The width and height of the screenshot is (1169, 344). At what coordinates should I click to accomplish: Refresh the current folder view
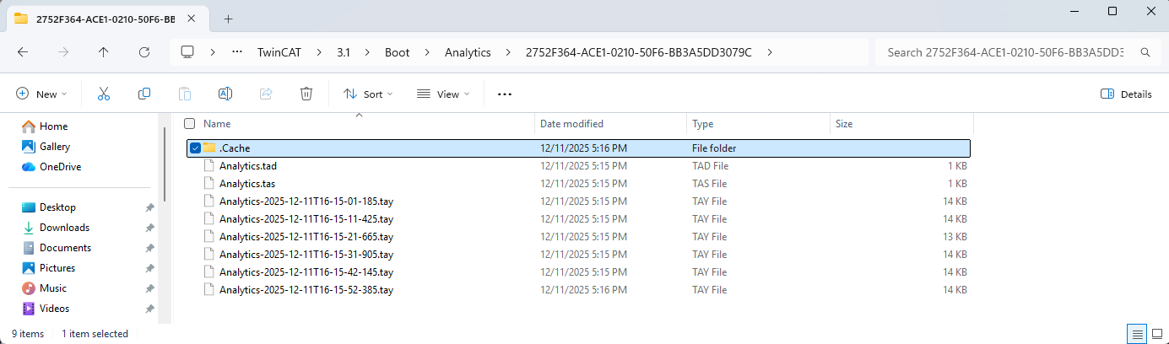point(144,52)
